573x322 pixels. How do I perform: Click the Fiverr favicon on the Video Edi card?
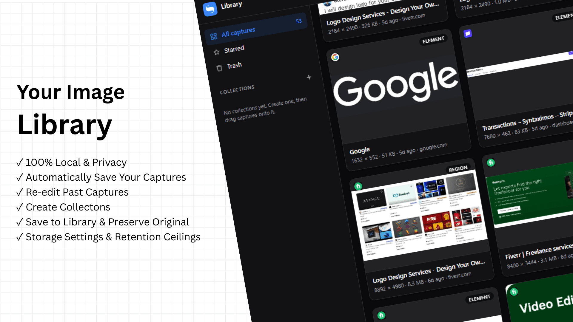tap(514, 292)
